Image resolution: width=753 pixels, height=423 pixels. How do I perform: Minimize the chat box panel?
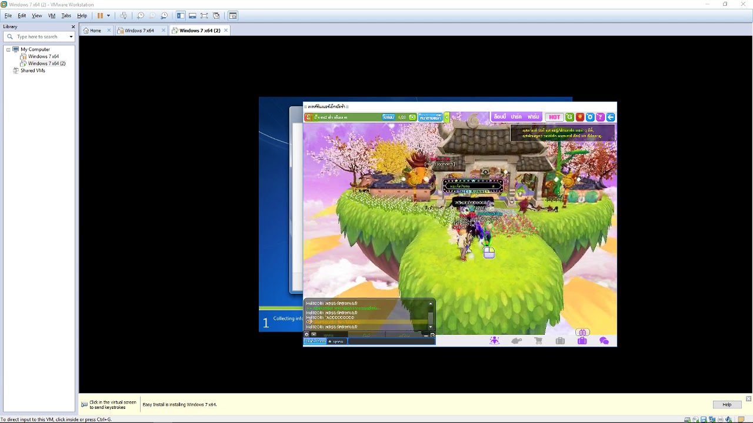coord(426,335)
